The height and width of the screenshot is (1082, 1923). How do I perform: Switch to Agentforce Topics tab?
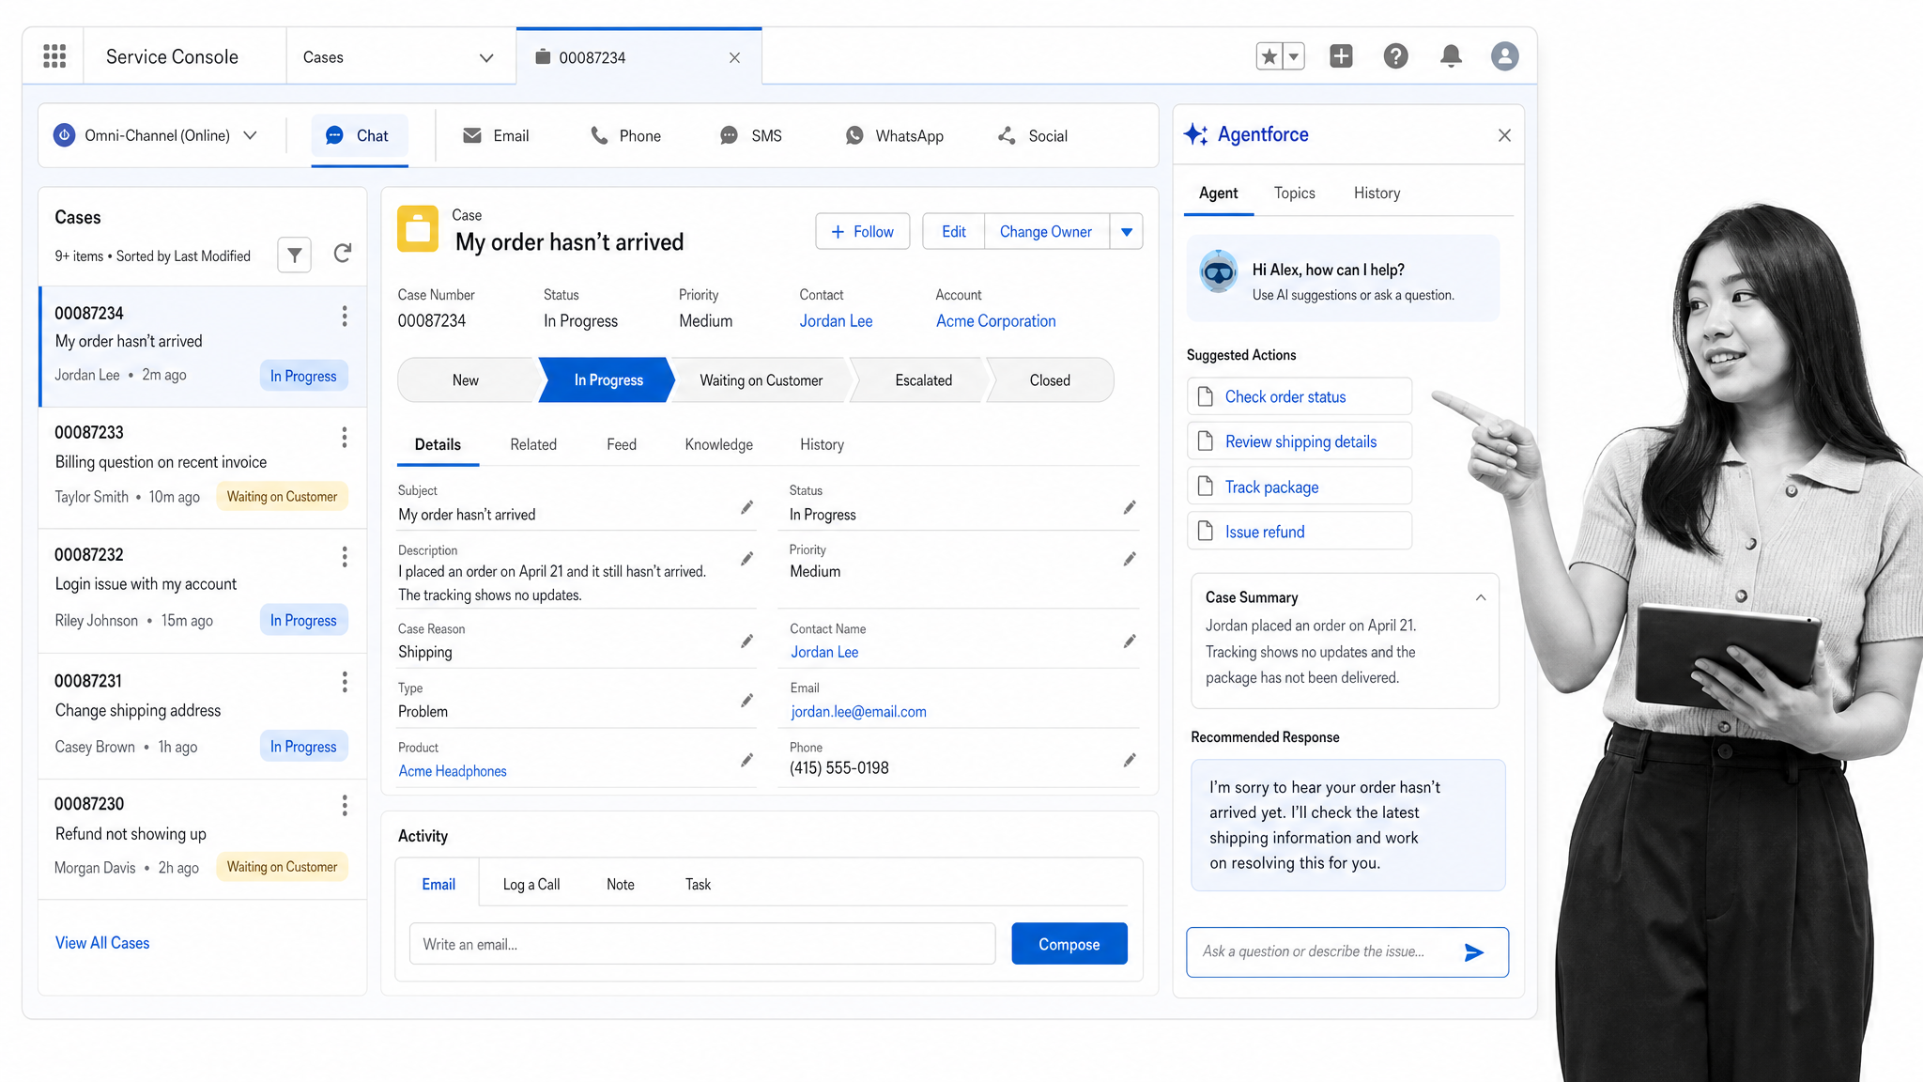[x=1294, y=193]
